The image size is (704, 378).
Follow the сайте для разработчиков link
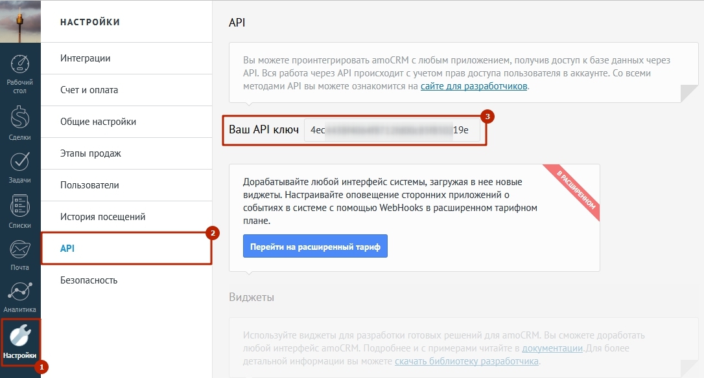click(x=475, y=86)
